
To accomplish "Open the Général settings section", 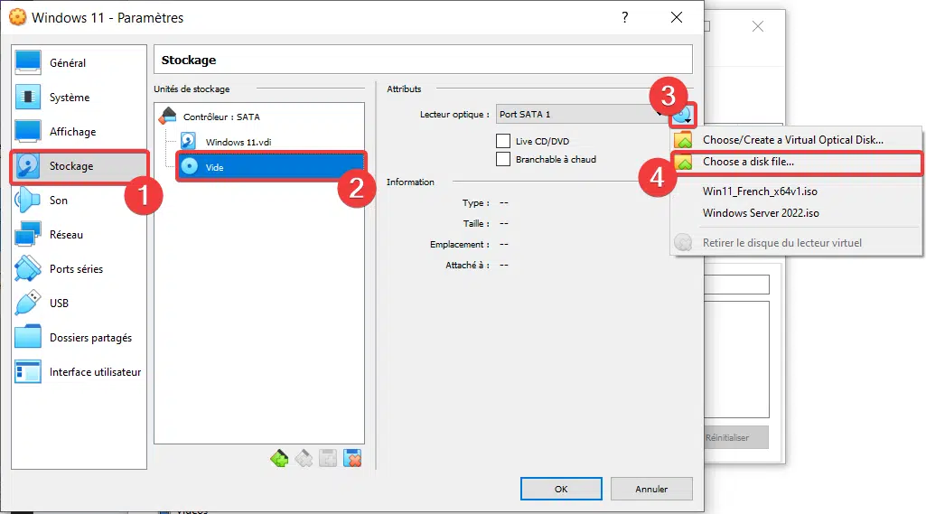I will (79, 62).
